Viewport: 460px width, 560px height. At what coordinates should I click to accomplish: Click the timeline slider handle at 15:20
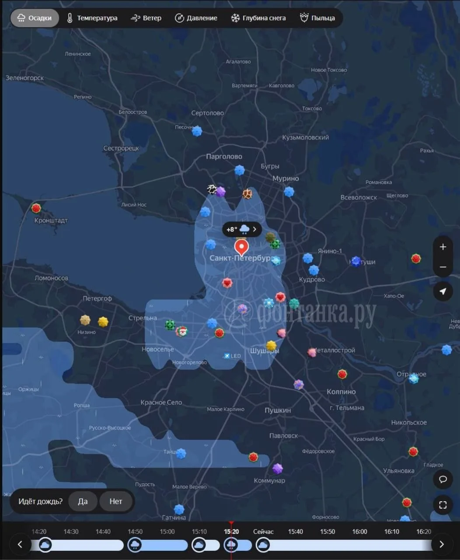[231, 545]
